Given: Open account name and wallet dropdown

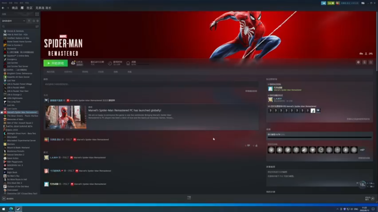Looking at the screenshot, I should tap(349, 3).
